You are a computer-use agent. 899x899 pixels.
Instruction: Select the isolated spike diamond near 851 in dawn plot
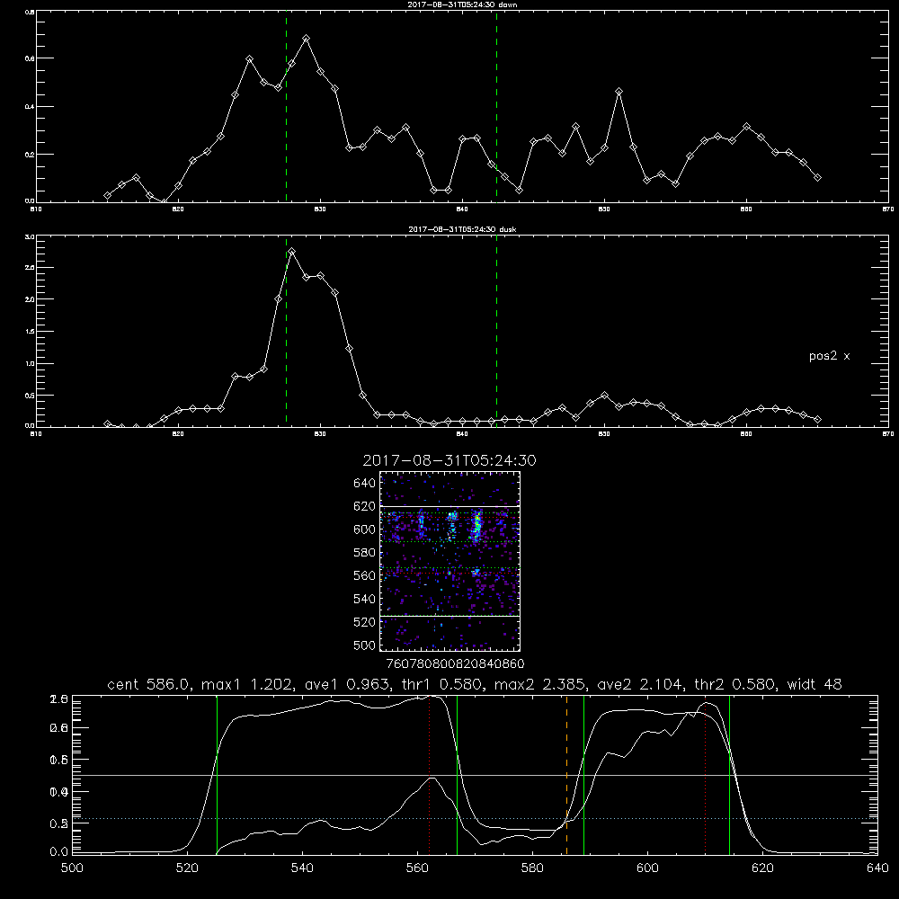[619, 92]
